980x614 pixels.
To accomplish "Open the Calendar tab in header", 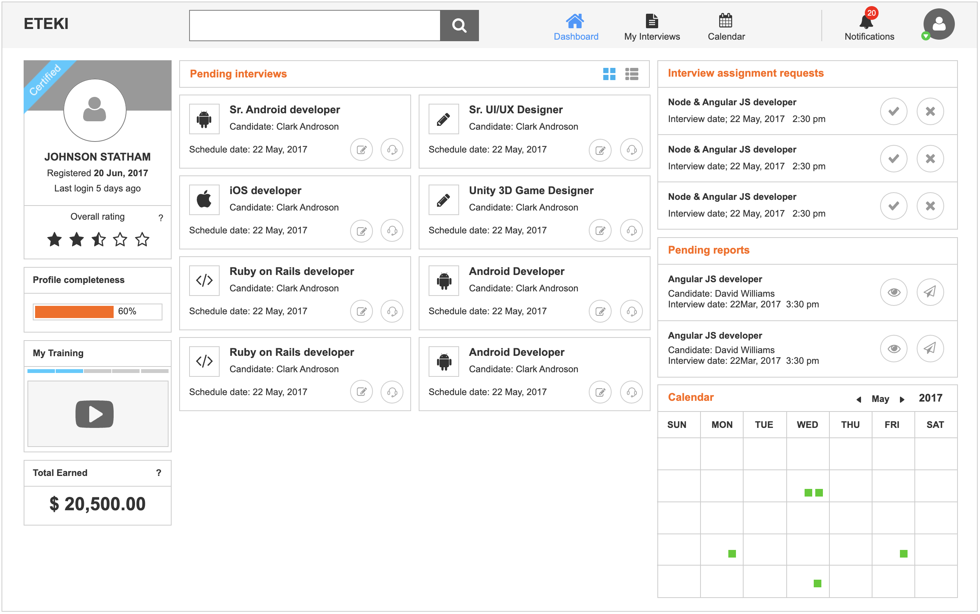I will 726,27.
